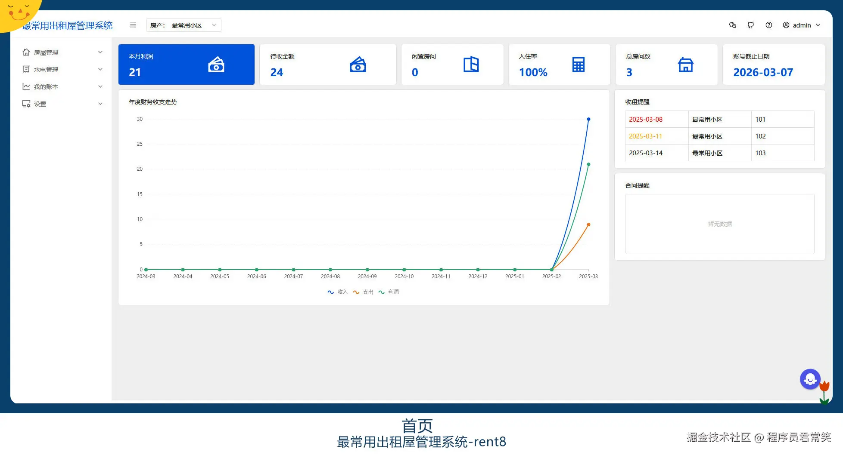843x455 pixels.
Task: Toggle the 收入 series in chart legend
Action: coord(338,292)
